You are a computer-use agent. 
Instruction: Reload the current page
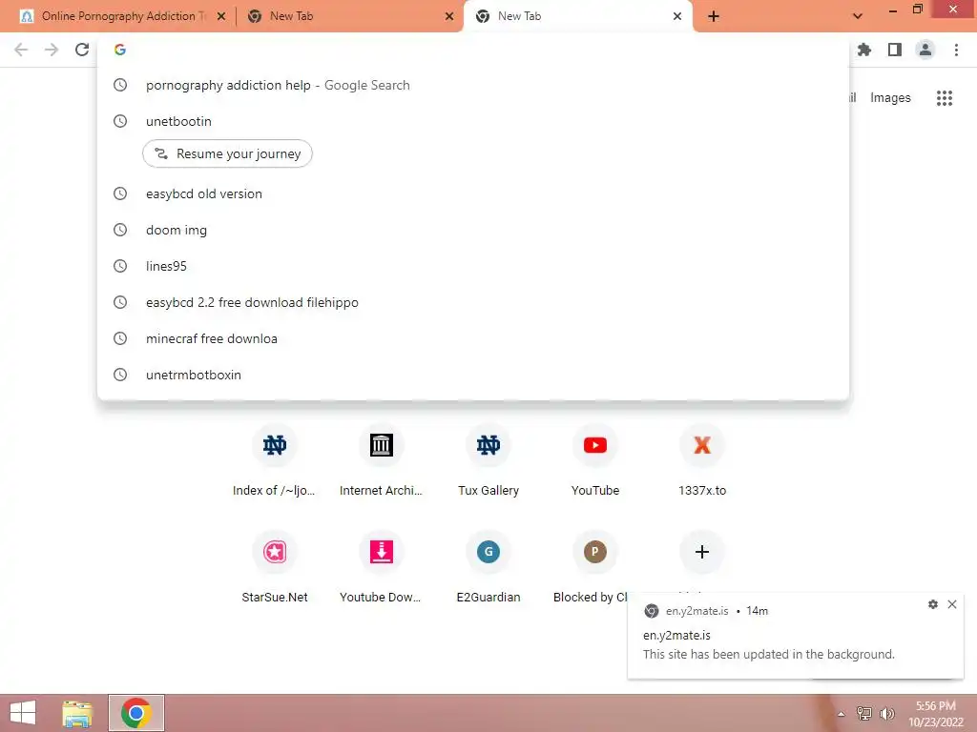tap(82, 50)
